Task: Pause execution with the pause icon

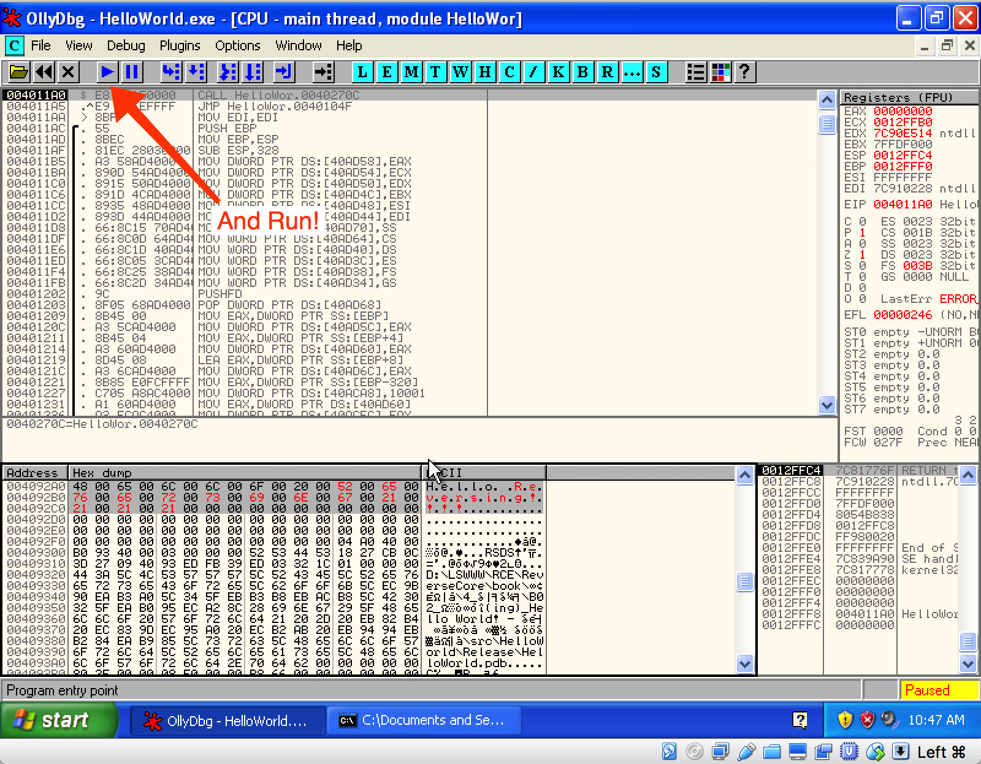Action: coord(132,72)
